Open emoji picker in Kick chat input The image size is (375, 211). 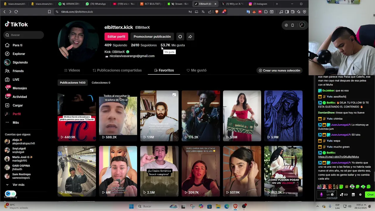click(x=332, y=195)
